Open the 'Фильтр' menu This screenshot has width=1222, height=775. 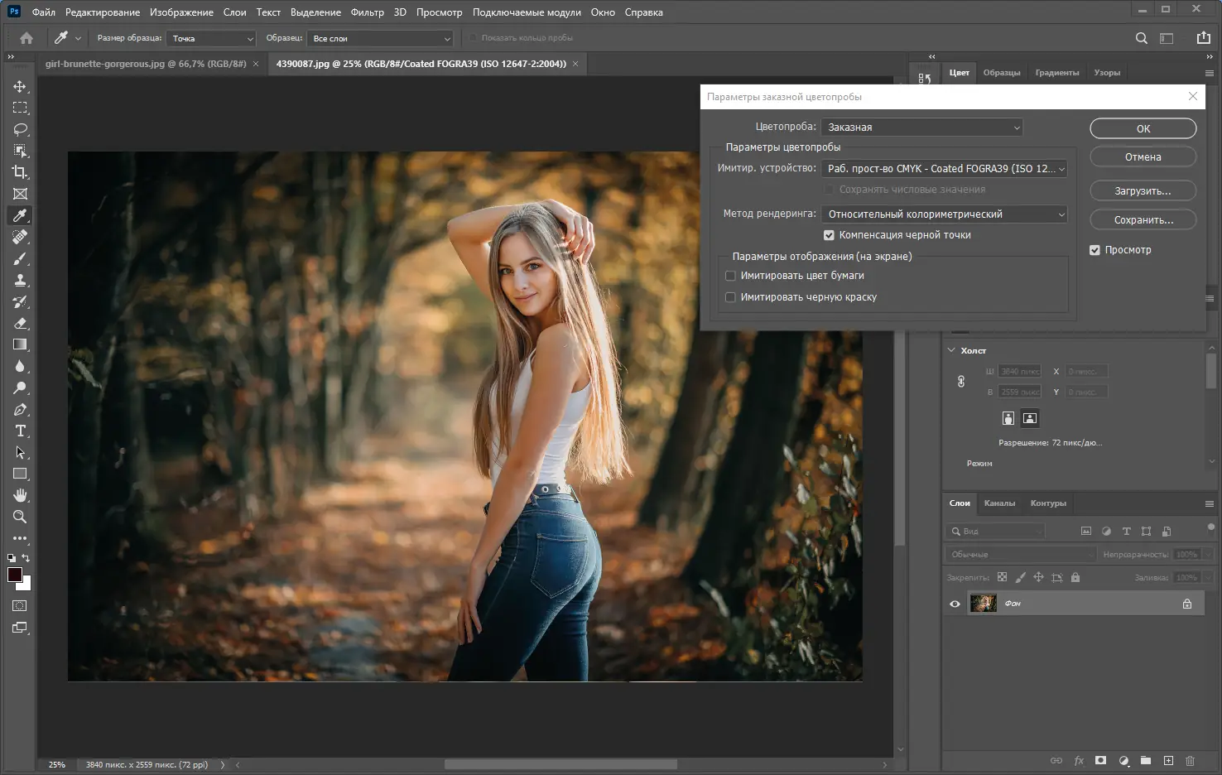coord(367,12)
